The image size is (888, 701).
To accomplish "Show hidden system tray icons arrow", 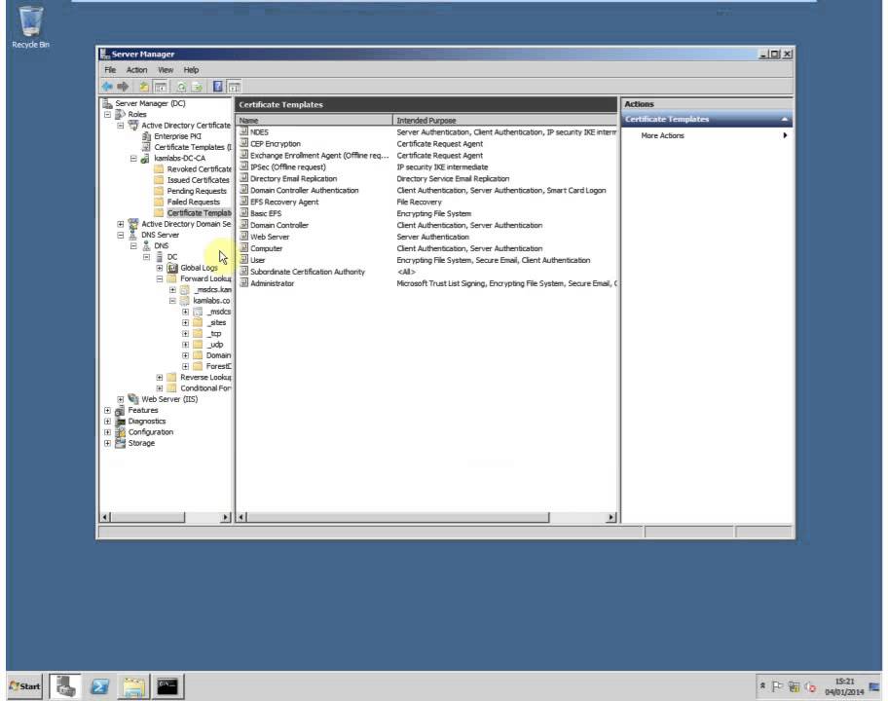I will click(x=762, y=685).
